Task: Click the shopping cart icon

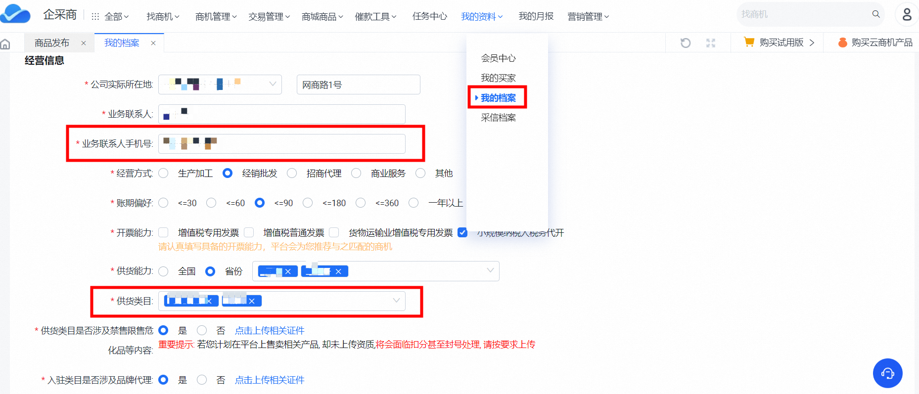Action: click(x=749, y=42)
